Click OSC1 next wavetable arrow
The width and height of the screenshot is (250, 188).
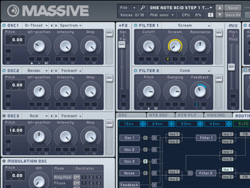point(56,25)
